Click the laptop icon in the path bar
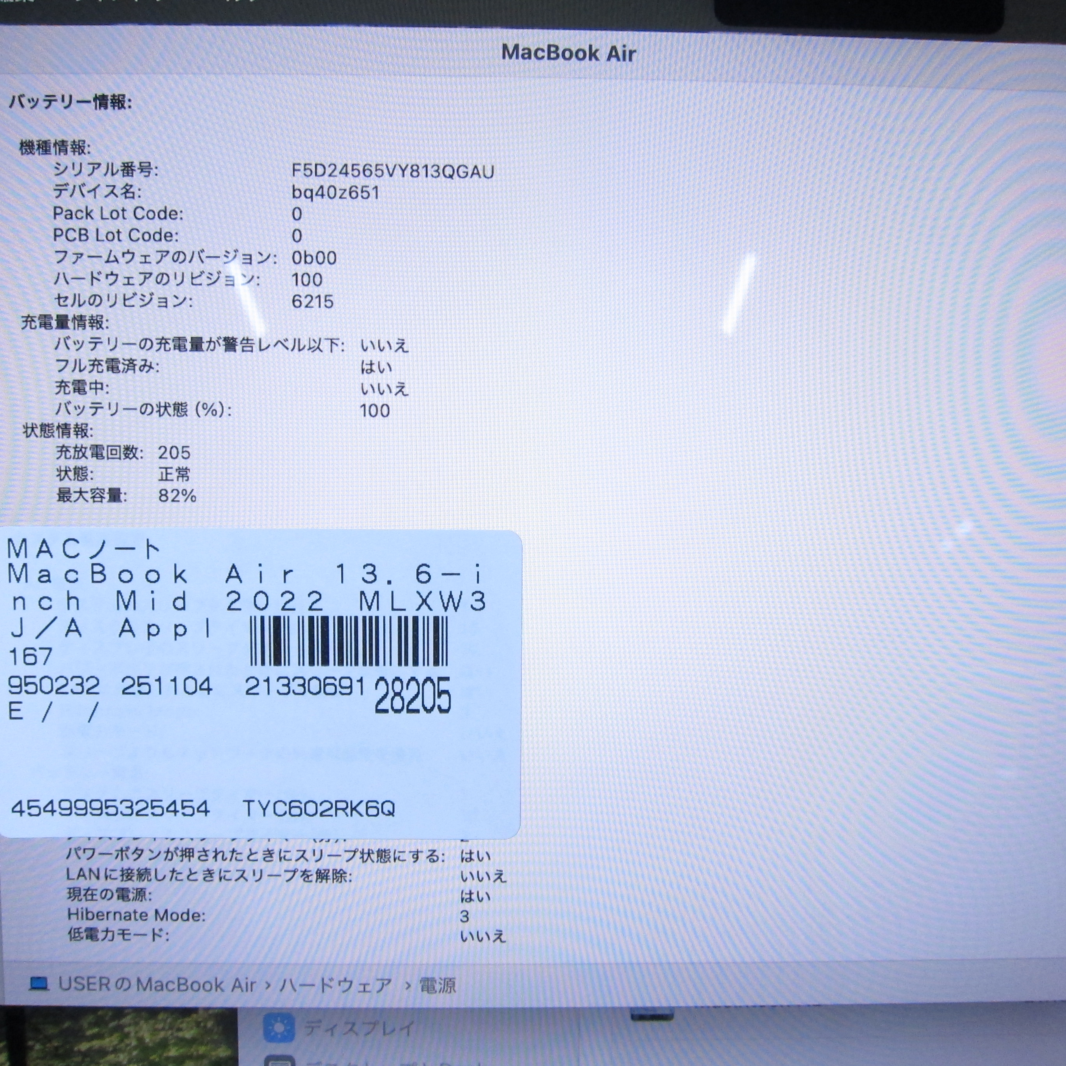1066x1066 pixels. point(39,984)
